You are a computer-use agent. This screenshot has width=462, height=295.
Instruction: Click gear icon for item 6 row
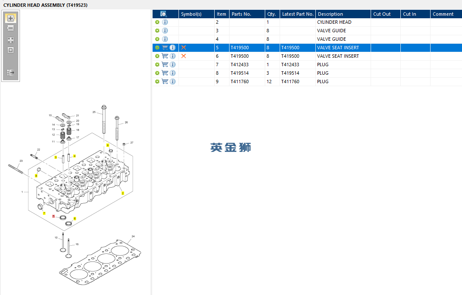157,56
